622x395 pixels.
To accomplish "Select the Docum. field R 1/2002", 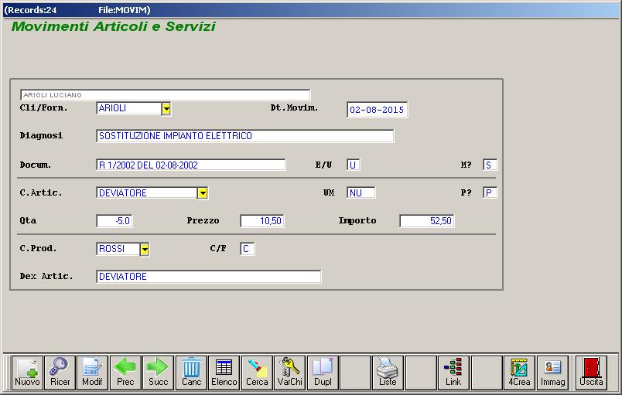I will click(191, 165).
